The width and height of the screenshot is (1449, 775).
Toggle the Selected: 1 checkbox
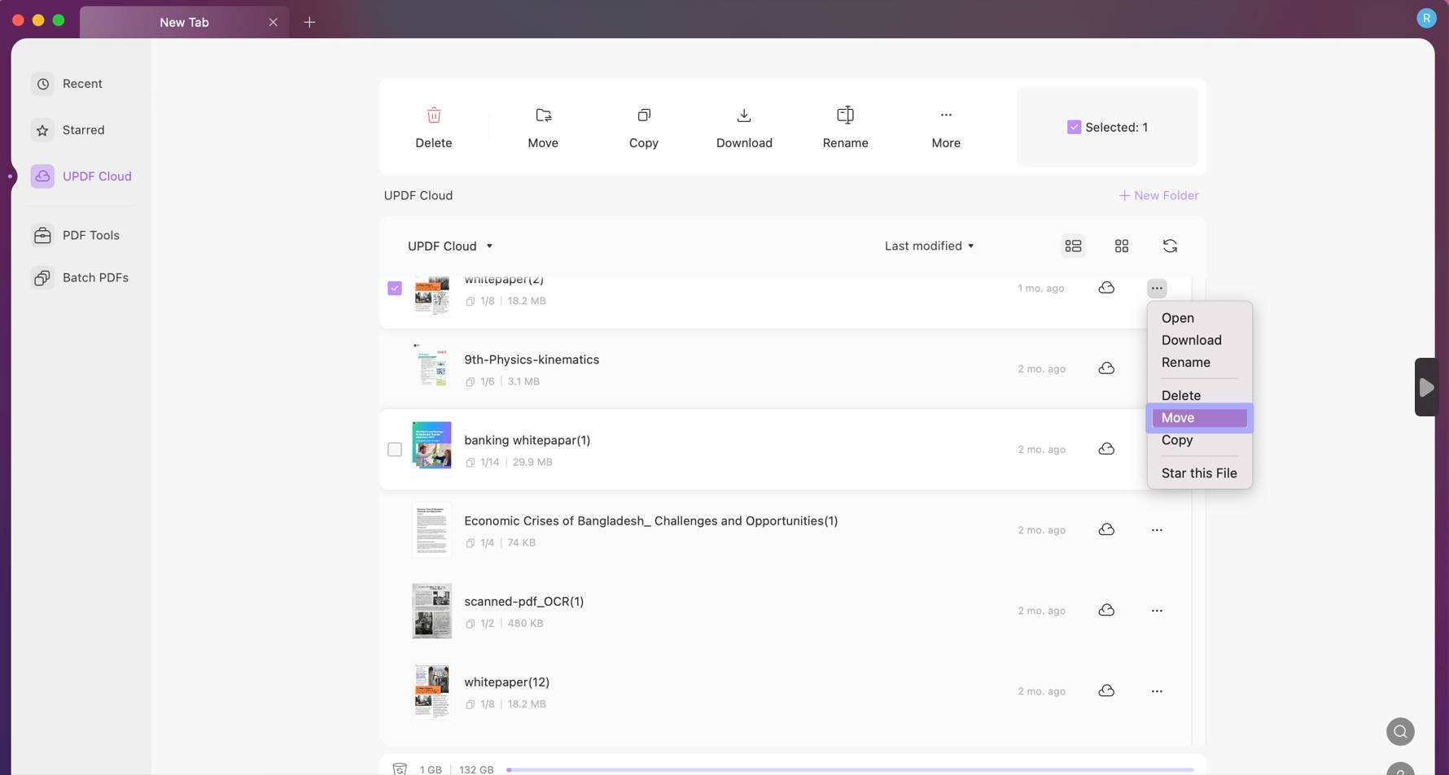click(1075, 128)
